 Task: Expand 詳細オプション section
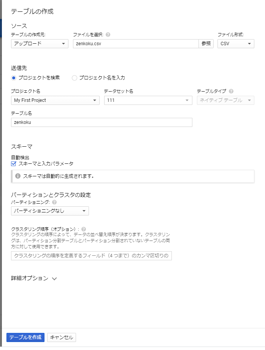34,279
